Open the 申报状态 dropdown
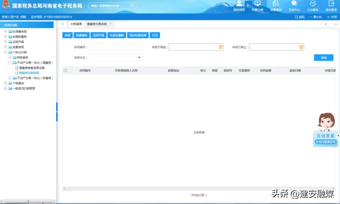 click(139, 57)
